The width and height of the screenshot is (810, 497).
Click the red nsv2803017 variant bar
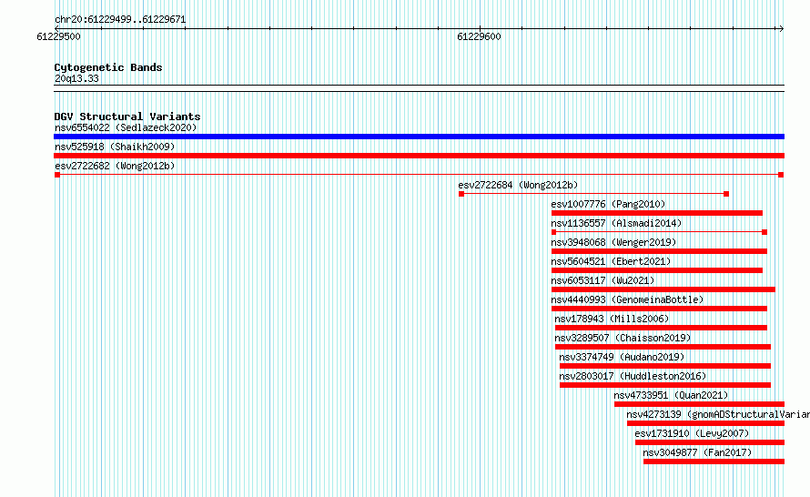point(665,385)
